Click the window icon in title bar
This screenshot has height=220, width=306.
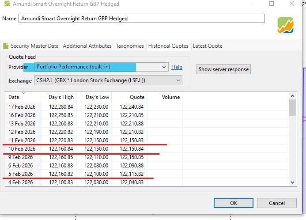point(5,4)
